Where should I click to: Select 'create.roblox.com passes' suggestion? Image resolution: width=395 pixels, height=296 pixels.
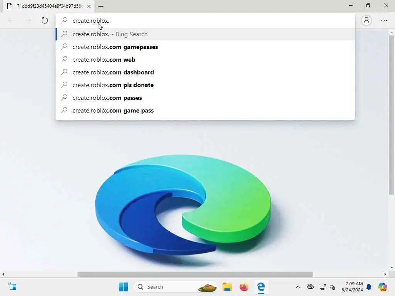205,98
